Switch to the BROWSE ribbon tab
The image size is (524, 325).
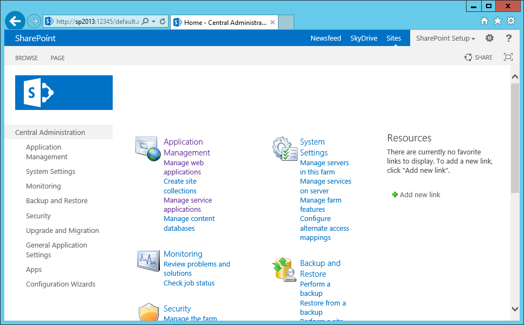(27, 58)
